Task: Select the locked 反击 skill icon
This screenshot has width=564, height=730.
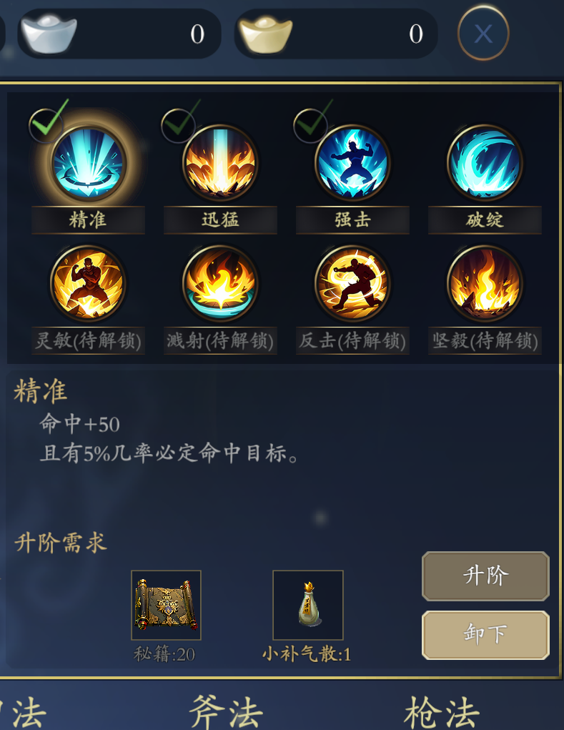Action: click(352, 283)
